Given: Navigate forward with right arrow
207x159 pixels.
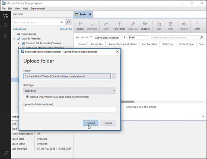Looking at the screenshot, I should (82, 37).
